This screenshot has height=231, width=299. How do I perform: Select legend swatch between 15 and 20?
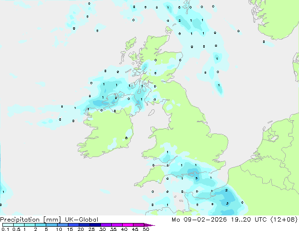pyautogui.click(x=73, y=225)
